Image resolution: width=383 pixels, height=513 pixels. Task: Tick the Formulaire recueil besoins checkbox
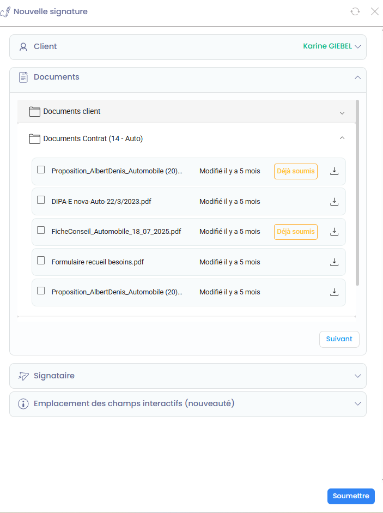(41, 261)
